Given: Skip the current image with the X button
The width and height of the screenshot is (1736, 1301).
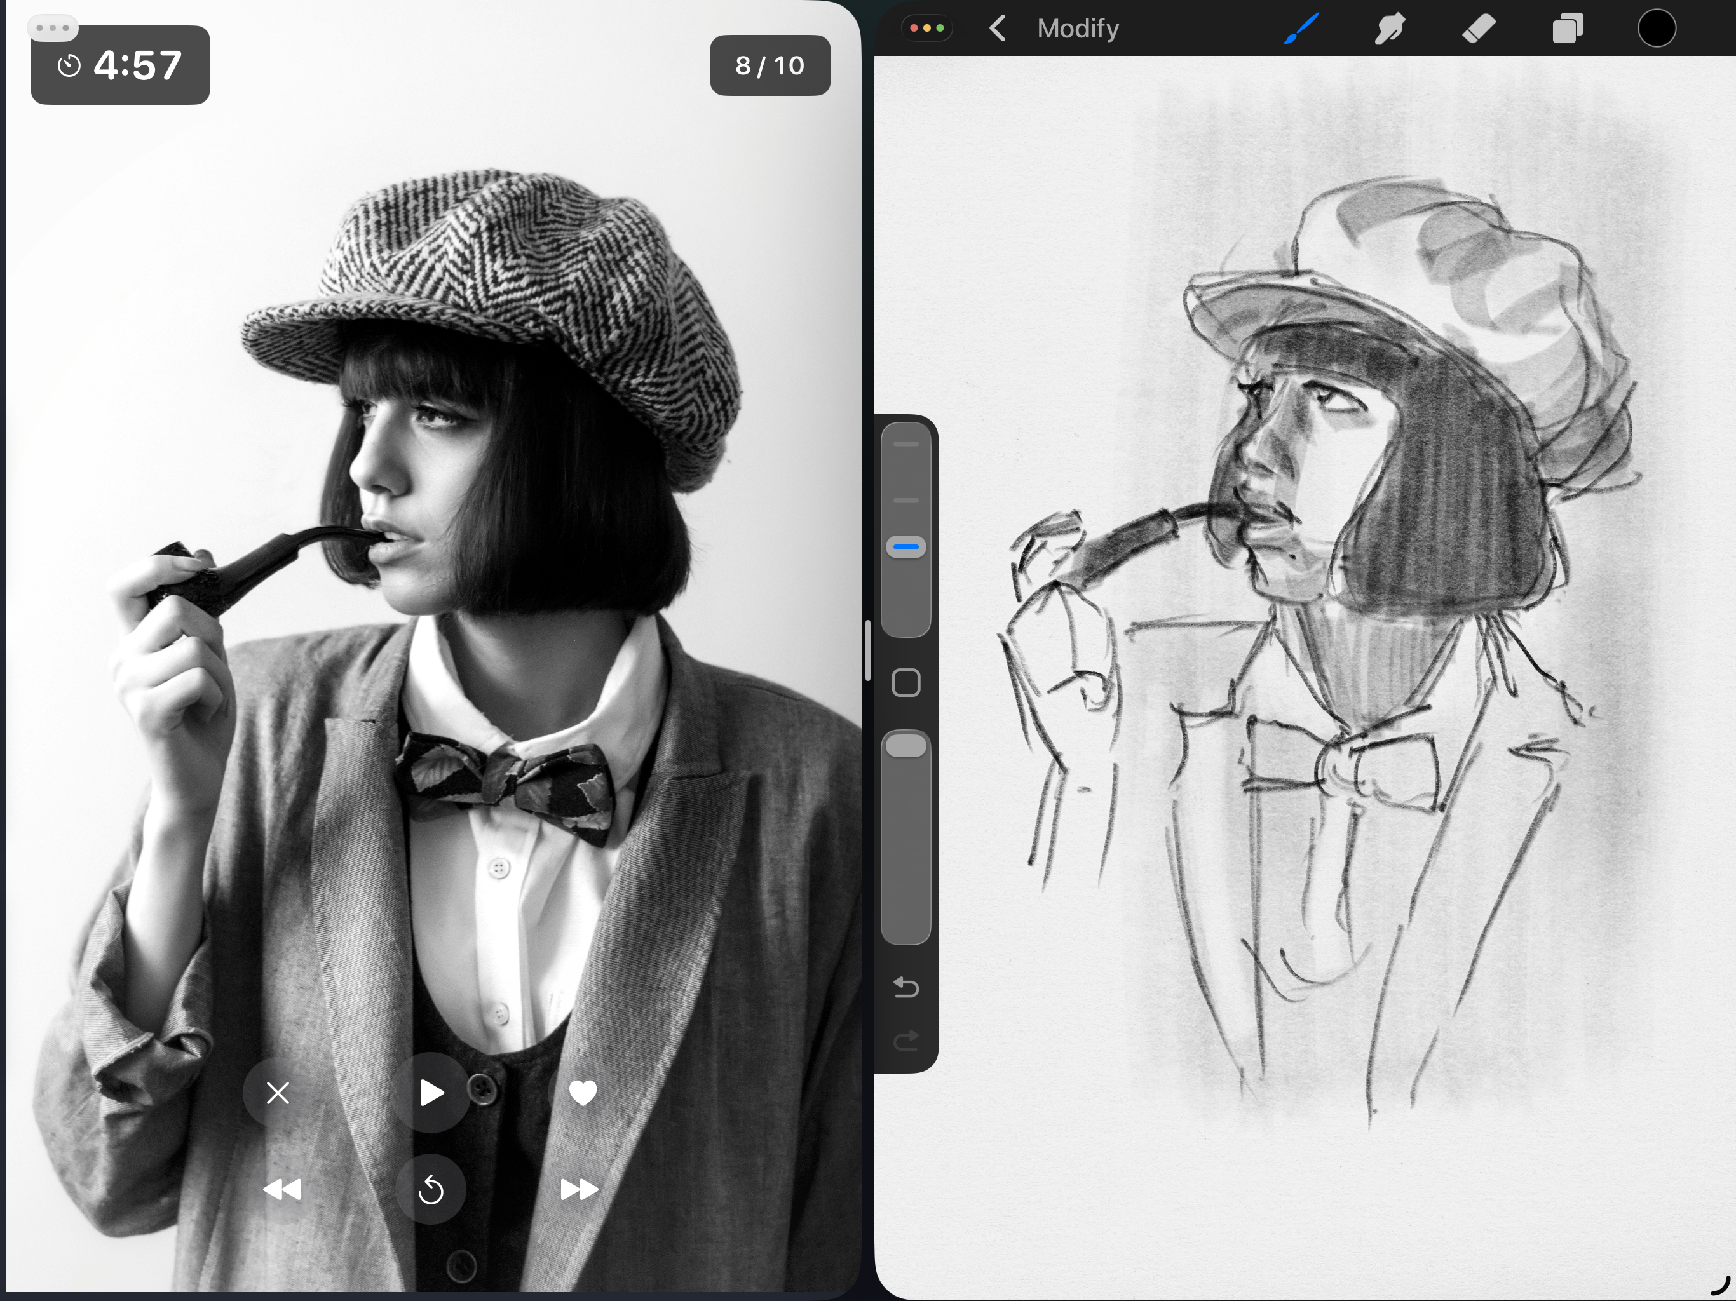Looking at the screenshot, I should [278, 1093].
